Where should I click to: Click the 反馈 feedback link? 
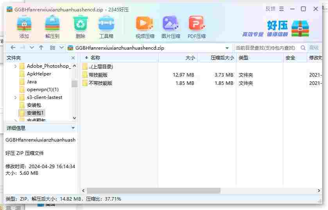(270, 9)
